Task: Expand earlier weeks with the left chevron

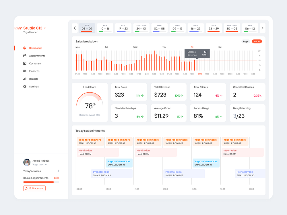Action: 75,28
